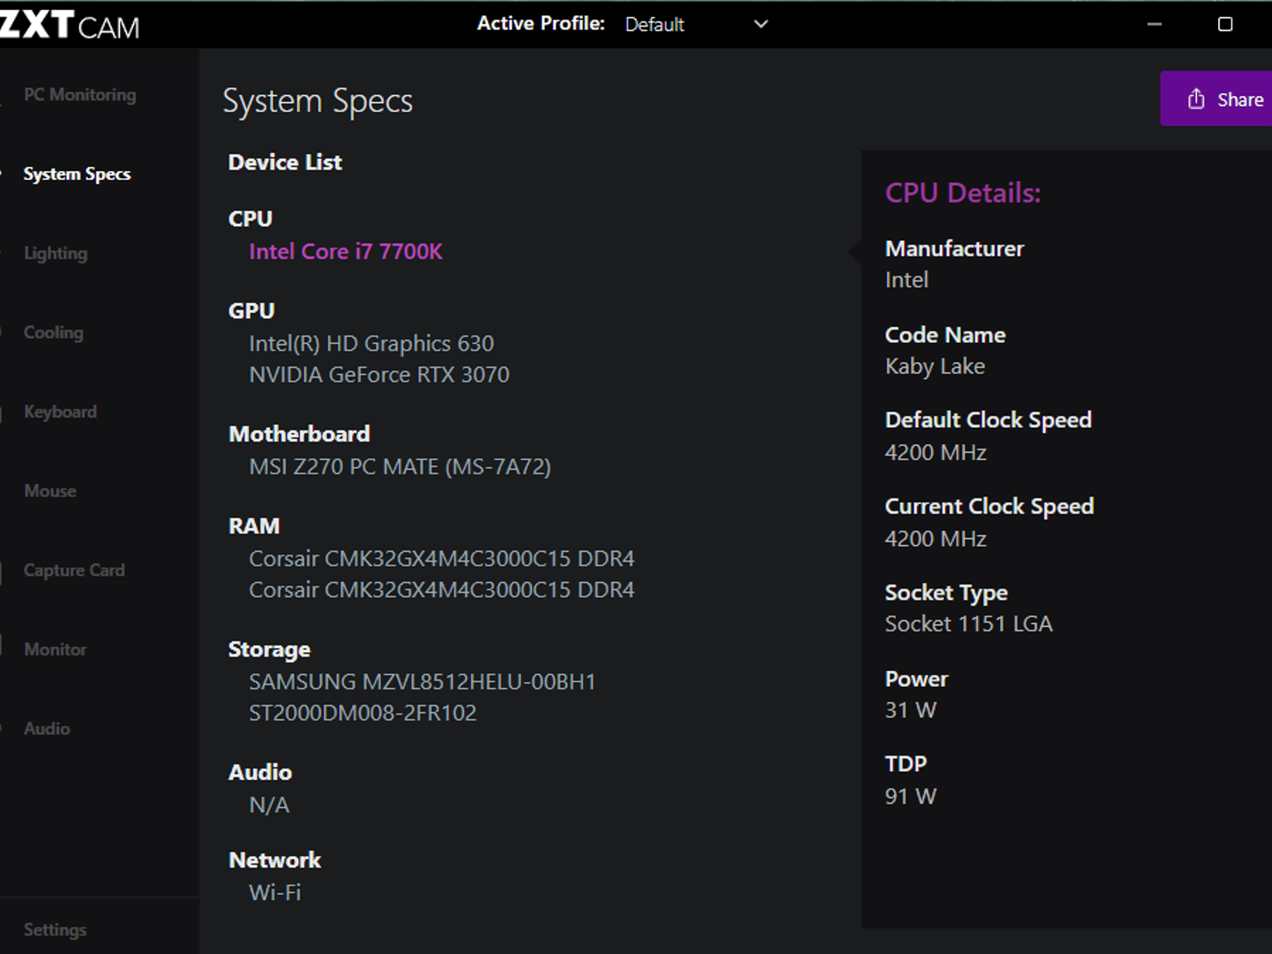Click the NZXT CAM logo

[x=70, y=25]
